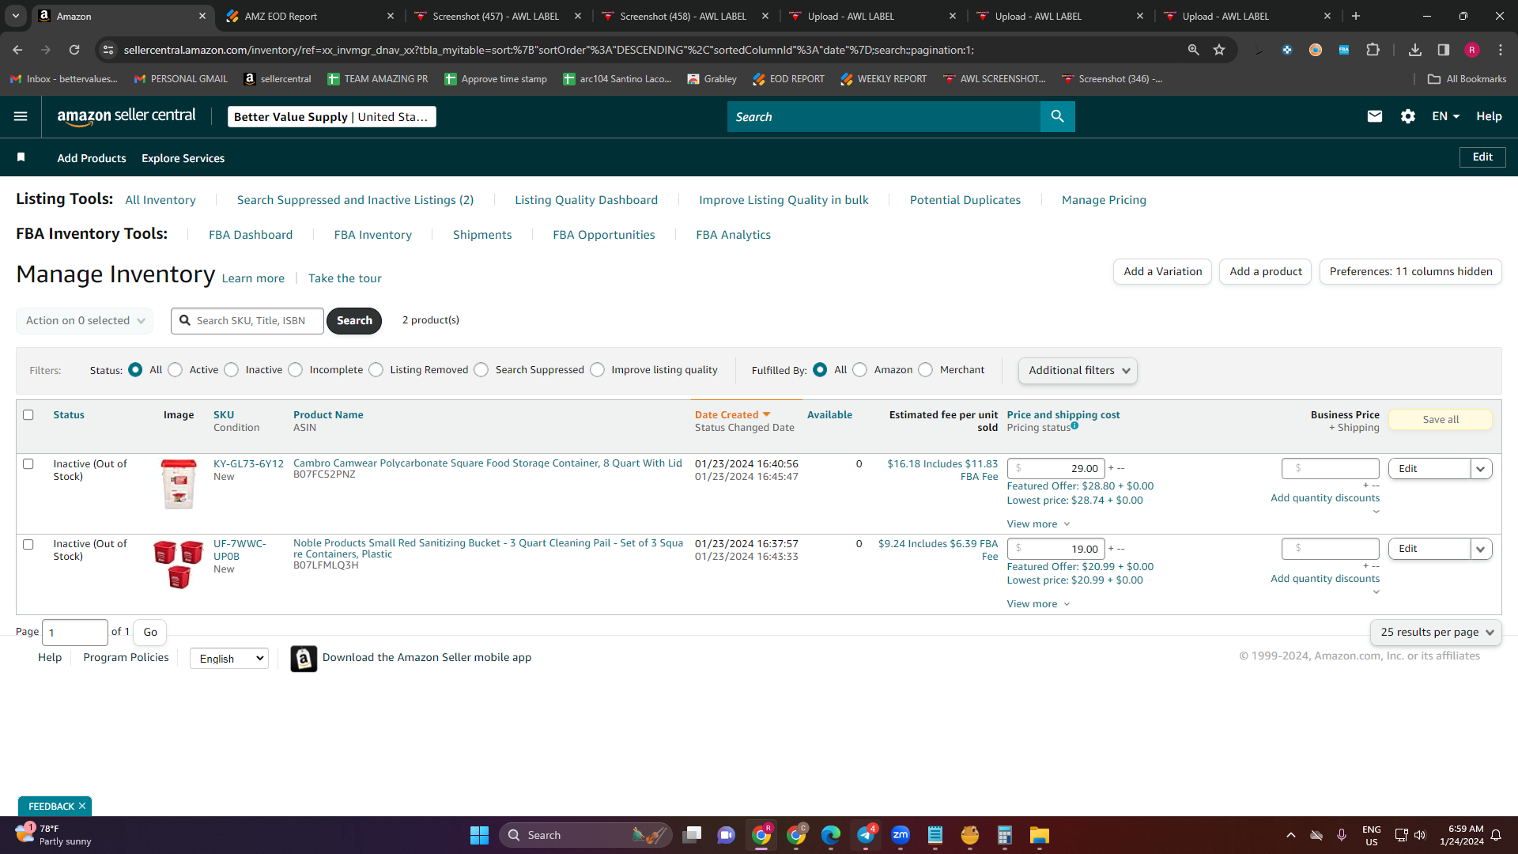Open the Seller Central hamburger menu

click(21, 116)
